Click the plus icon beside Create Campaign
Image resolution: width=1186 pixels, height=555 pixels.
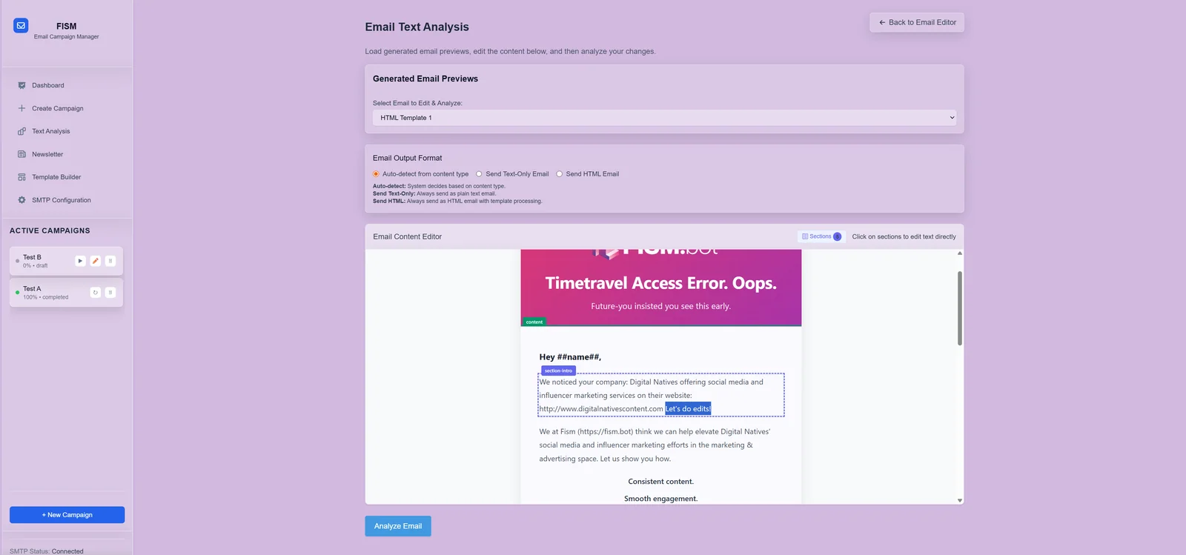(x=21, y=108)
